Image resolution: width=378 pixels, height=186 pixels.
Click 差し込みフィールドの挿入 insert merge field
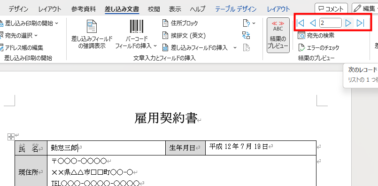pos(195,47)
